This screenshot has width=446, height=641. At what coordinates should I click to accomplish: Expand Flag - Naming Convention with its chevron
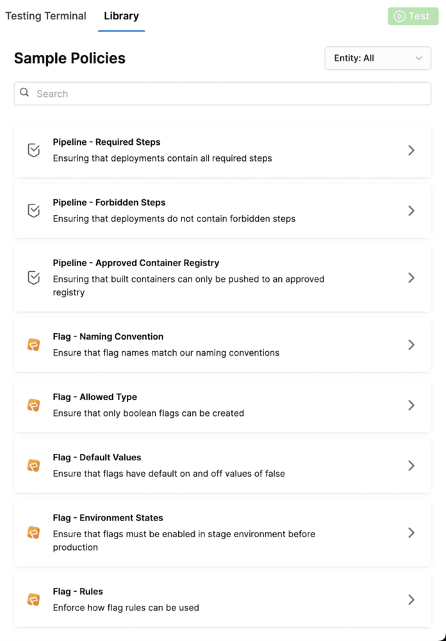coord(411,345)
